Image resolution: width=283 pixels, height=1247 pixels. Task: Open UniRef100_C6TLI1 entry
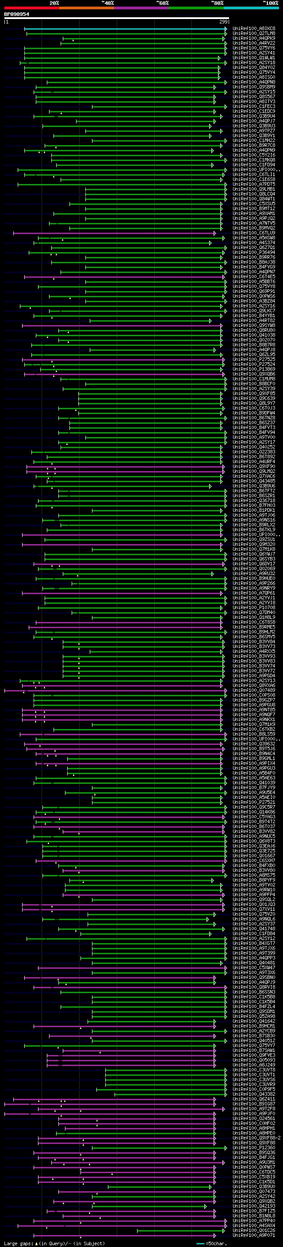pos(254,175)
